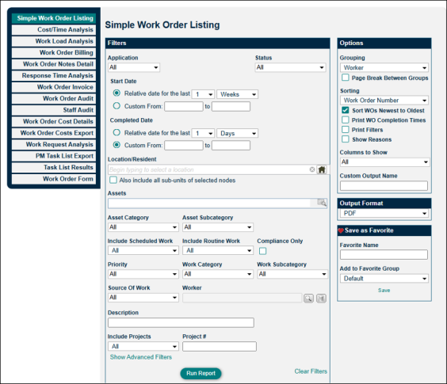The image size is (447, 384).
Task: Enable Print WO Completion Times
Action: click(346, 120)
